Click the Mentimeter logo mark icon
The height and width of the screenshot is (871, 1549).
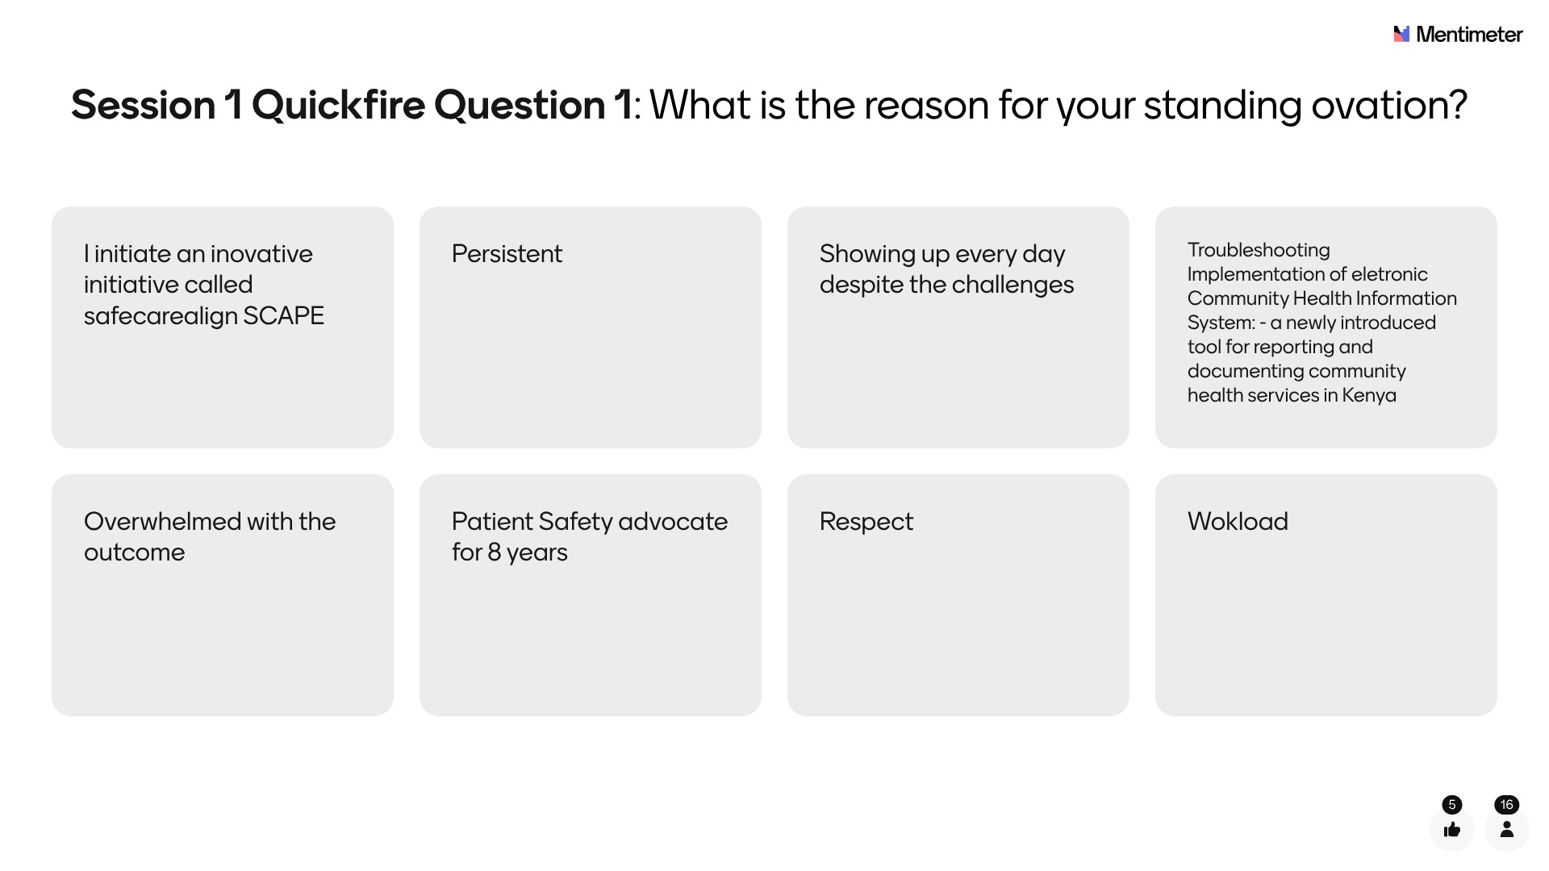pyautogui.click(x=1401, y=34)
